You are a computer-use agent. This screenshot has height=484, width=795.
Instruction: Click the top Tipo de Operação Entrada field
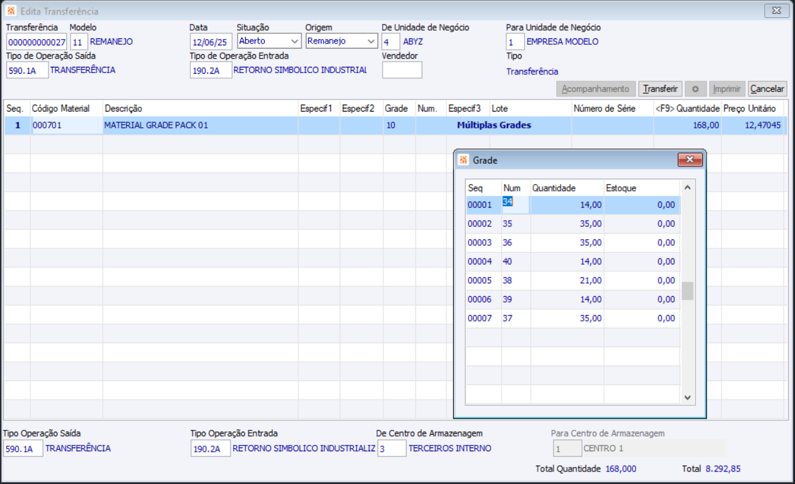pyautogui.click(x=211, y=70)
